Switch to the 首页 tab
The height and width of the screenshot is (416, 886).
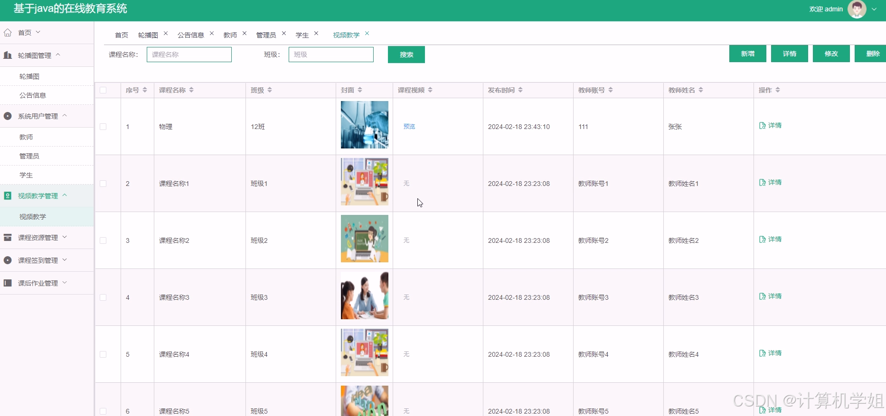[x=122, y=35]
